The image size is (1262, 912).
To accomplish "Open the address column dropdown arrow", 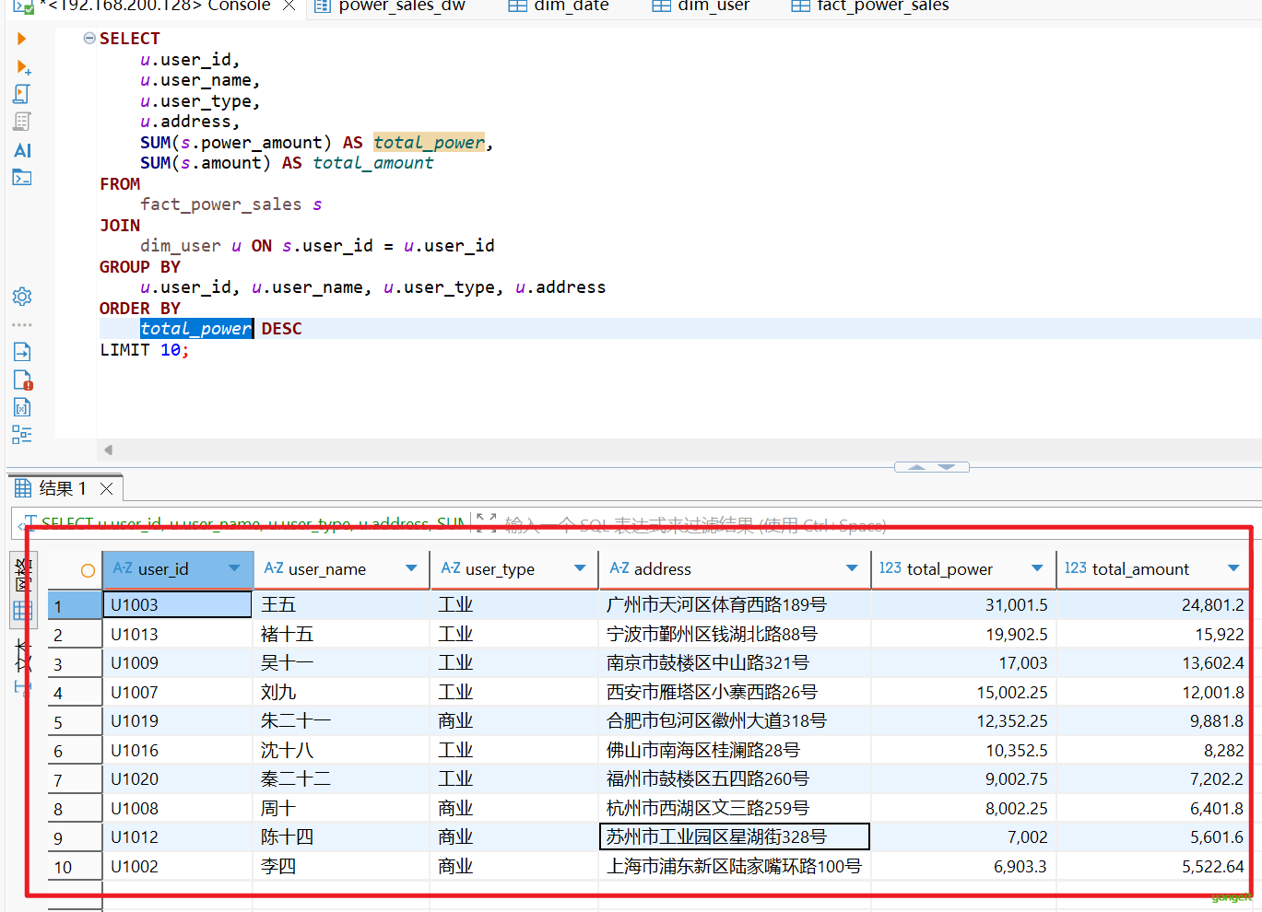I will click(852, 568).
